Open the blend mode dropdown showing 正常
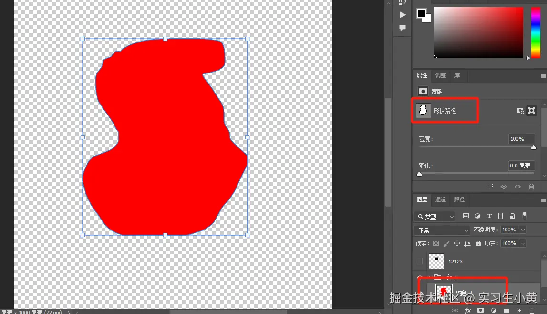 [x=441, y=230]
